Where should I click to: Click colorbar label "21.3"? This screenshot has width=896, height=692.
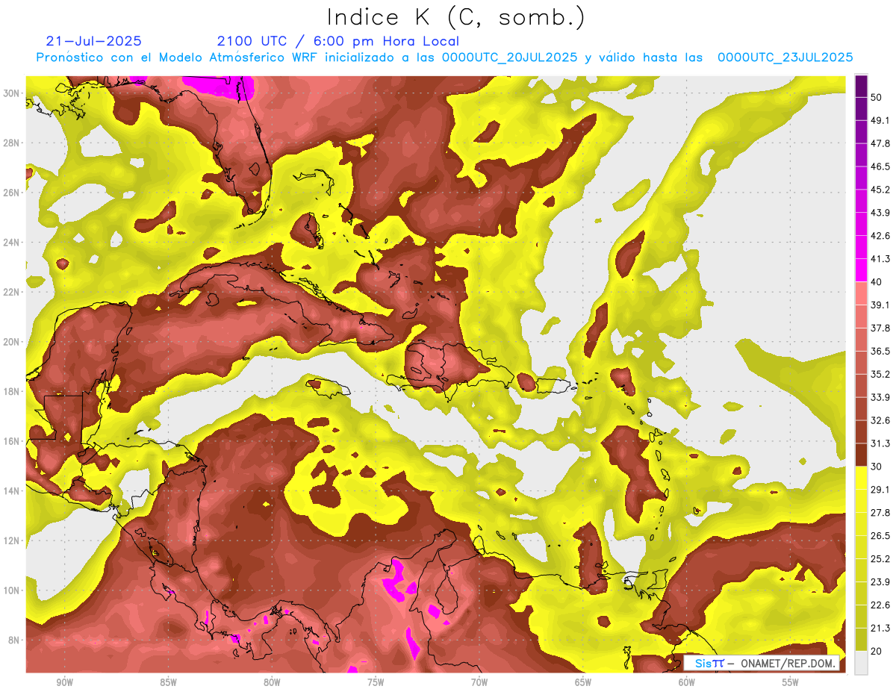tap(880, 628)
